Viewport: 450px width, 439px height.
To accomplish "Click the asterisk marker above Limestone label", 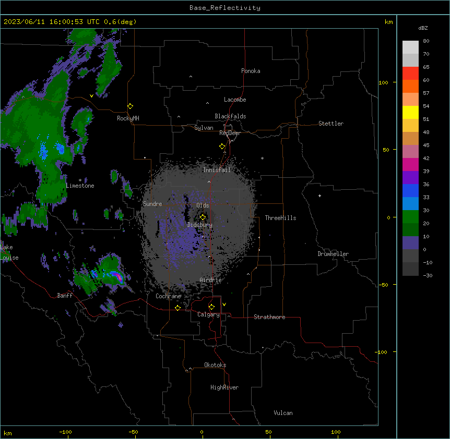I will click(x=80, y=180).
